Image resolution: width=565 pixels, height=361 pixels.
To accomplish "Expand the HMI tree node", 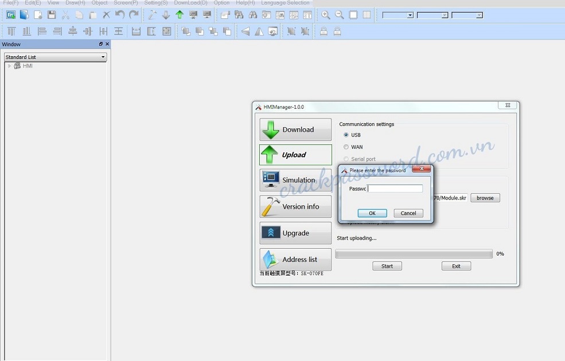I will (9, 66).
